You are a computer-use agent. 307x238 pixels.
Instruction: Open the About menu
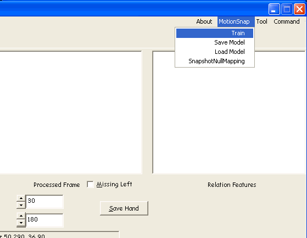(204, 21)
